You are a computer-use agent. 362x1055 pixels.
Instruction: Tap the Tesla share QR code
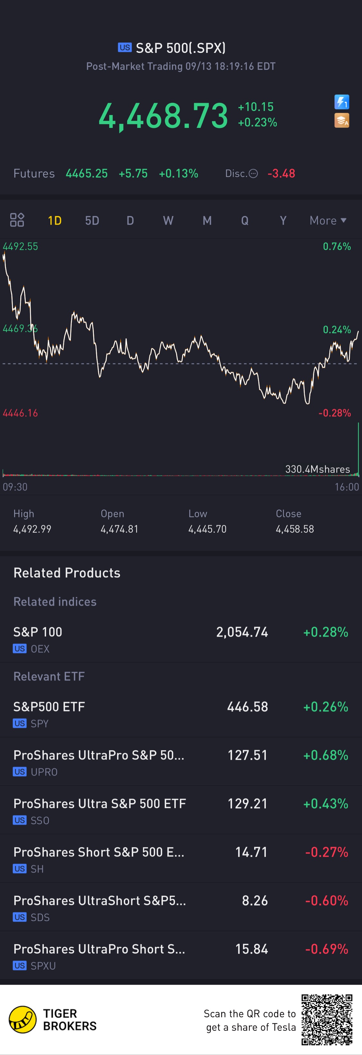click(x=327, y=1020)
